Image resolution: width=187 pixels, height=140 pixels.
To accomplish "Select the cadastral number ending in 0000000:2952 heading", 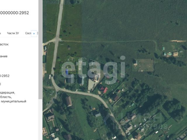I will pos(14,13).
